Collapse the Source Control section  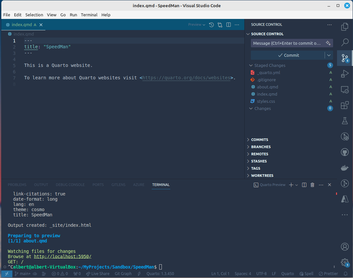[248, 34]
